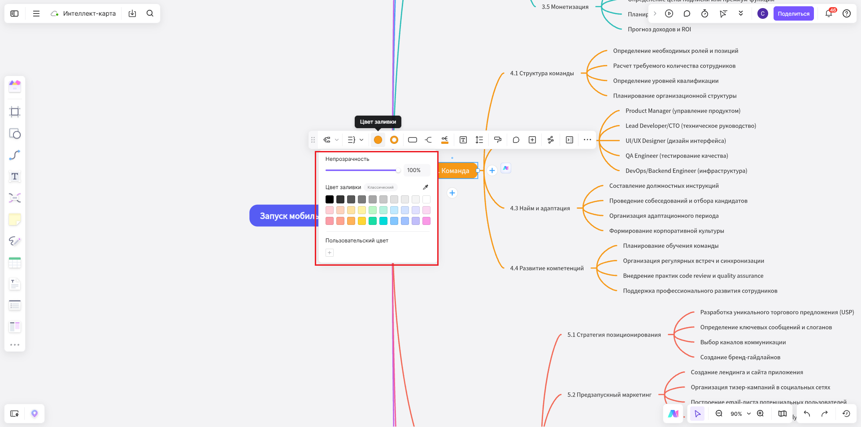The height and width of the screenshot is (427, 861).
Task: Select the table tool in left sidebar
Action: pyautogui.click(x=15, y=263)
